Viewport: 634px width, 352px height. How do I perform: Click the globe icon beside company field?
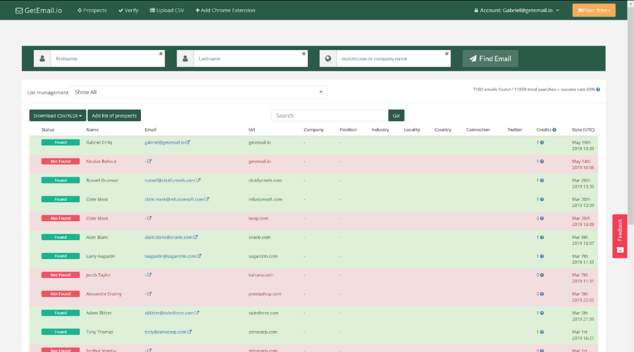328,58
